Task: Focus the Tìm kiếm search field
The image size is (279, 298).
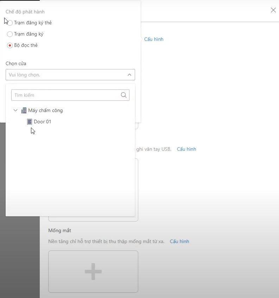Action: [65, 95]
